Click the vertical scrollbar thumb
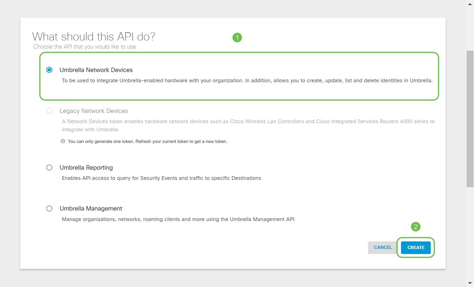Image resolution: width=474 pixels, height=287 pixels. (470, 119)
